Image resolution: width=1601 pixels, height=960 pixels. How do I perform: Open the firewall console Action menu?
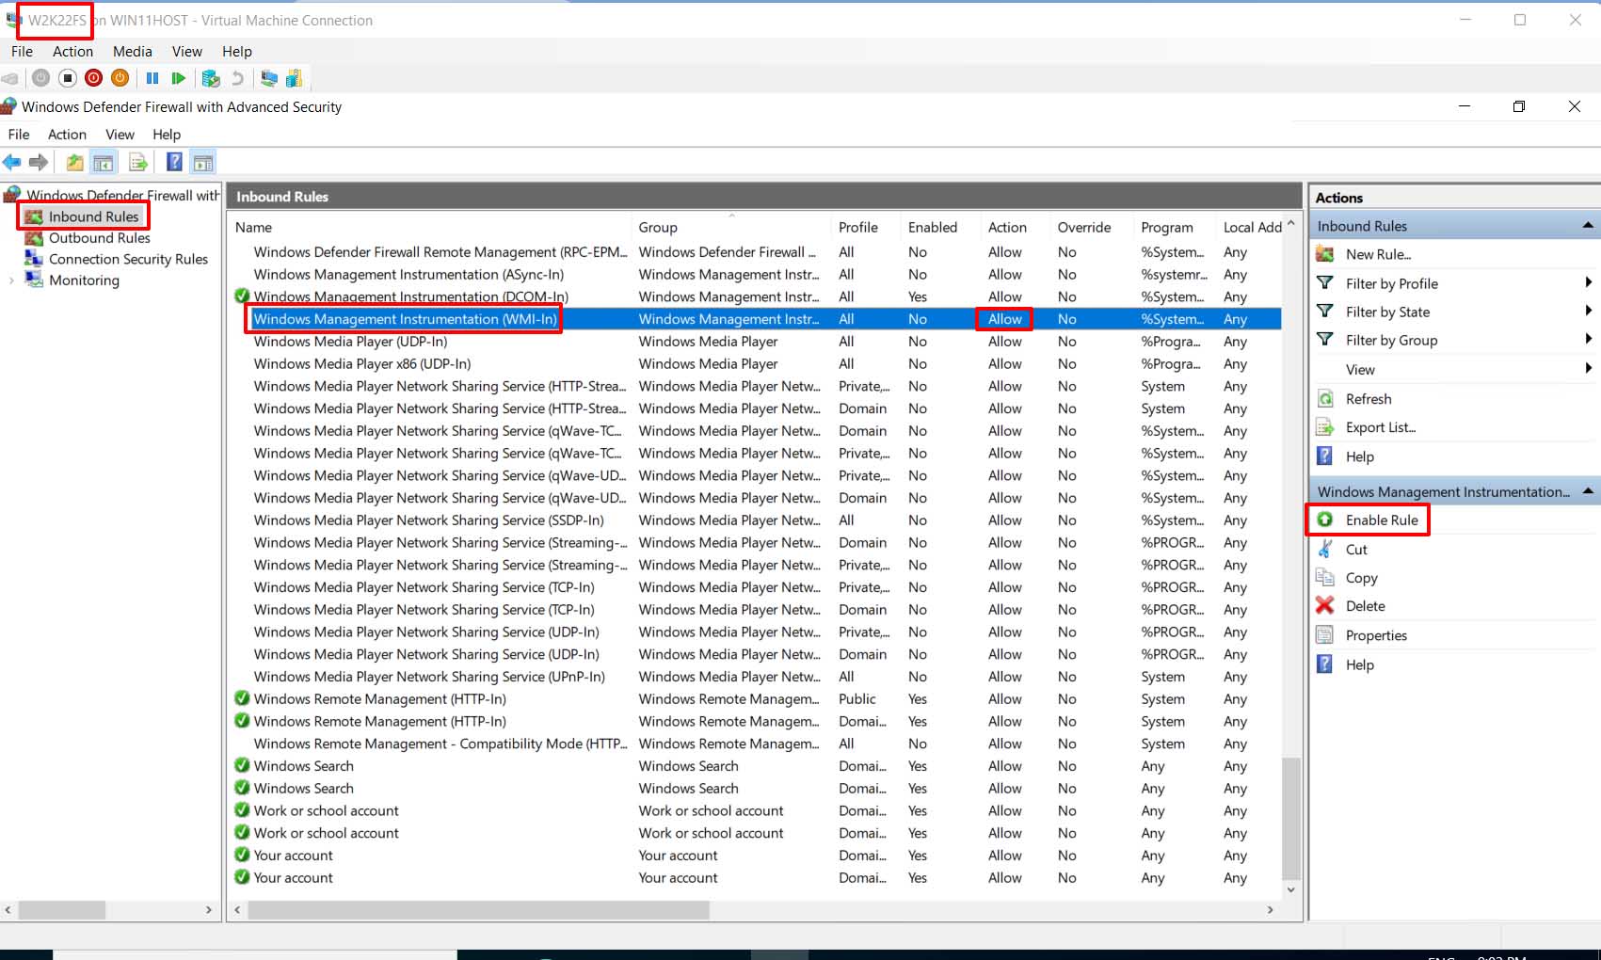(x=67, y=135)
